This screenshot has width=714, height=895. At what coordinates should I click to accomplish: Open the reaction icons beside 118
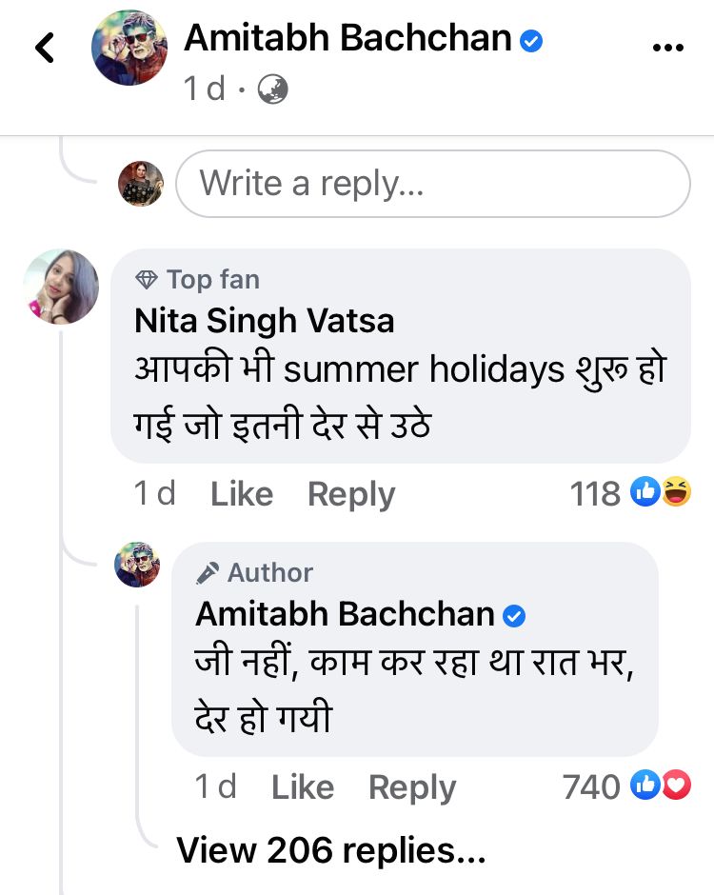tap(660, 493)
